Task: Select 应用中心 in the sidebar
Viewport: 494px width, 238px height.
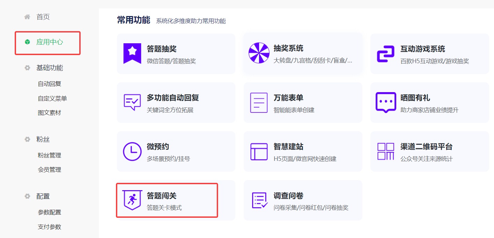Action: click(x=49, y=42)
